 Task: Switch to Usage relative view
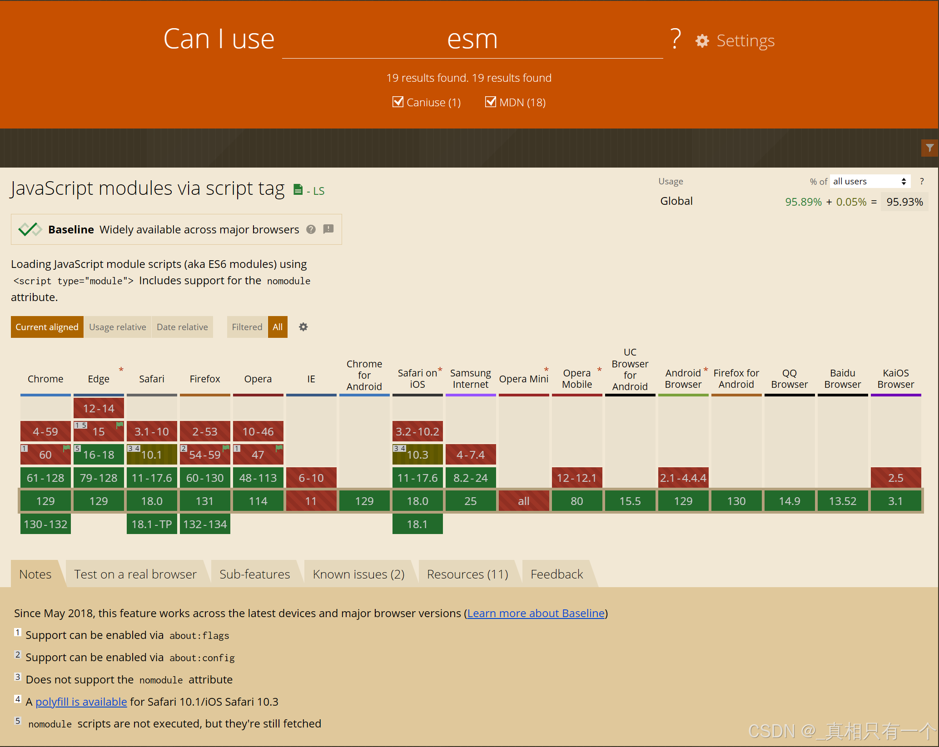point(117,327)
